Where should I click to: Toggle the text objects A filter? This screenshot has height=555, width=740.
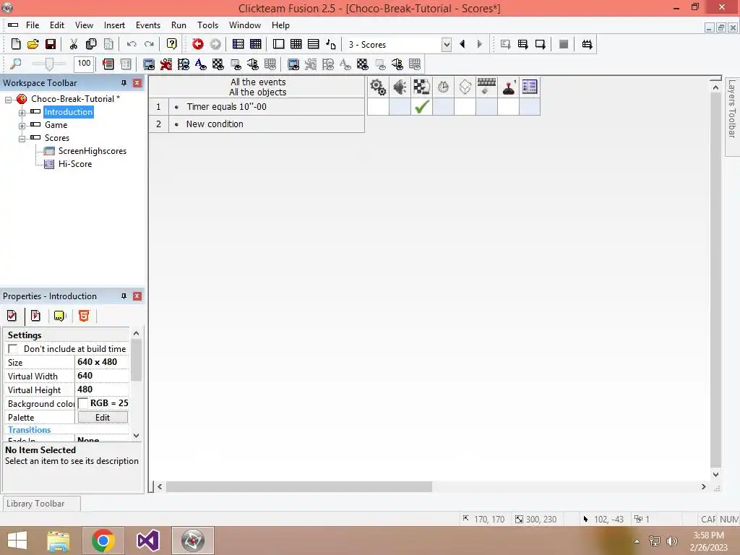pos(201,64)
